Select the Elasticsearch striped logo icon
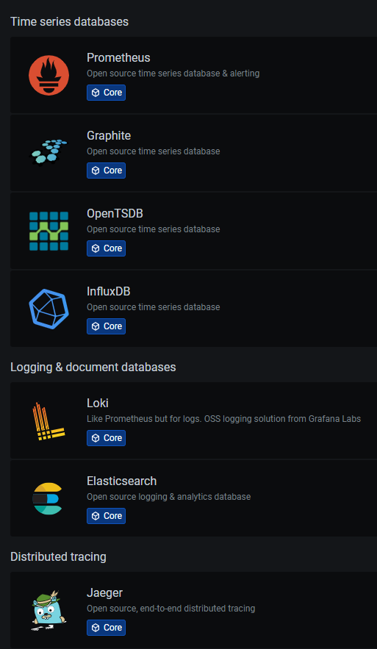377x649 pixels. pyautogui.click(x=48, y=498)
